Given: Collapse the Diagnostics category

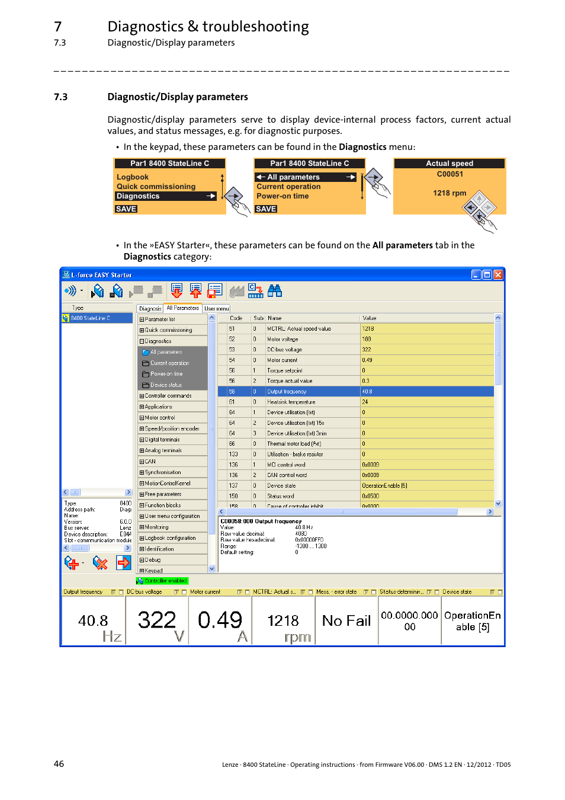Looking at the screenshot, I should tap(142, 341).
